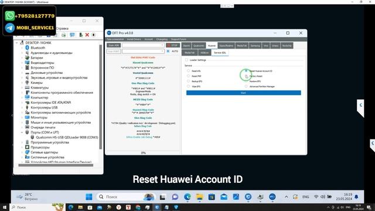
Task: Click the Bluetooth icon in the device tree
Action: (28, 47)
